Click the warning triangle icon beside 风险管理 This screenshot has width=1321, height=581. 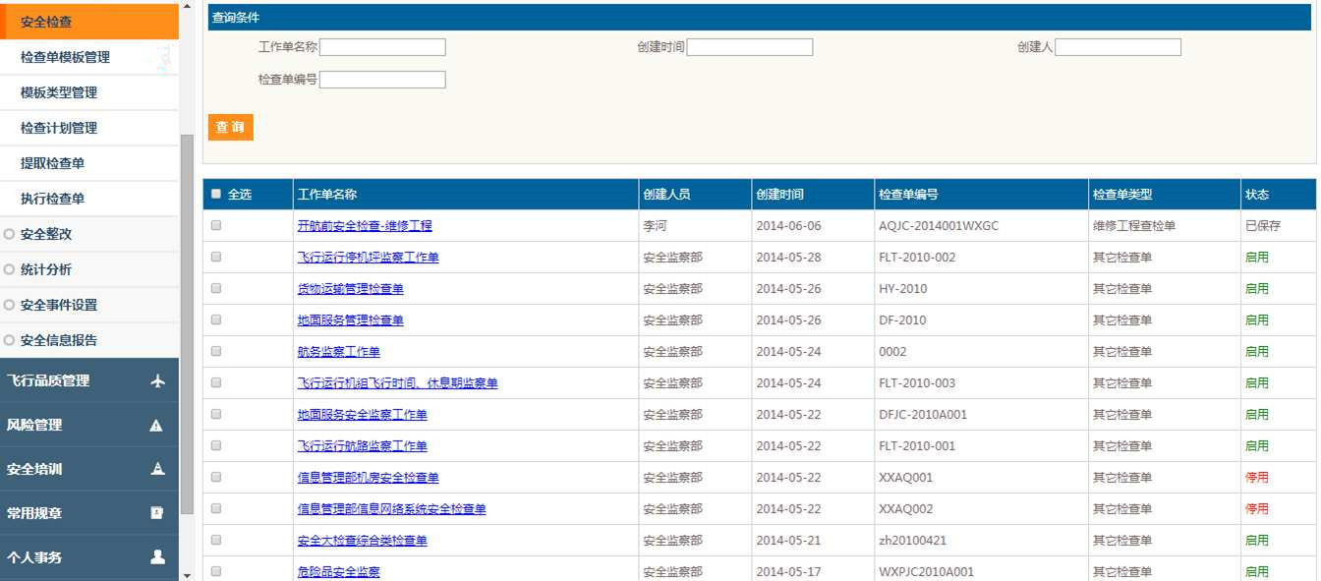pyautogui.click(x=156, y=426)
